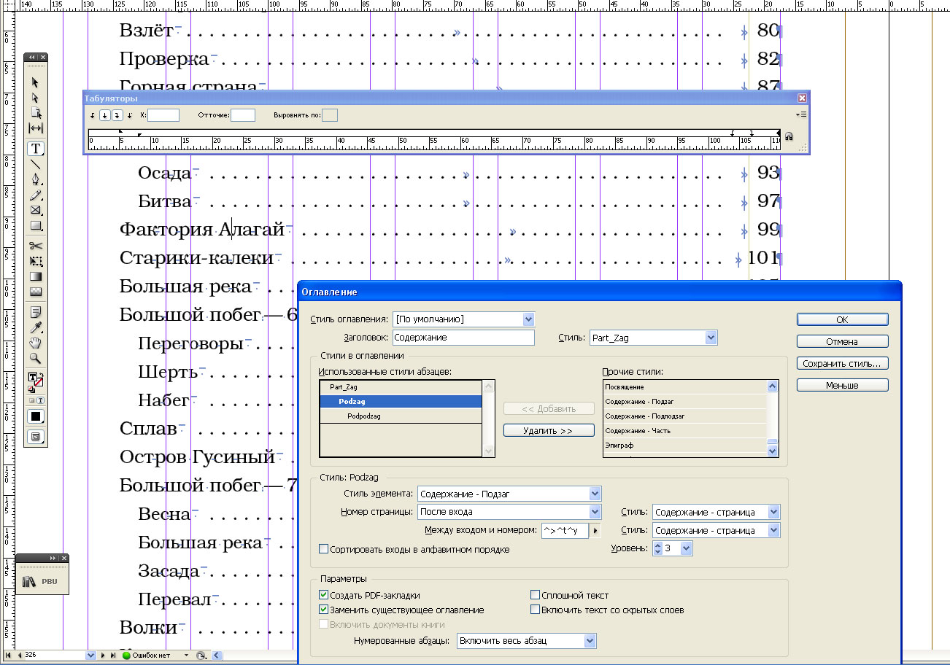The height and width of the screenshot is (665, 950).
Task: Open the Уровень level dropdown
Action: 687,548
